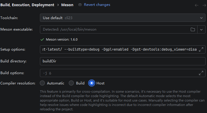Click the project-level settings icon beside Revert changes

point(80,5)
